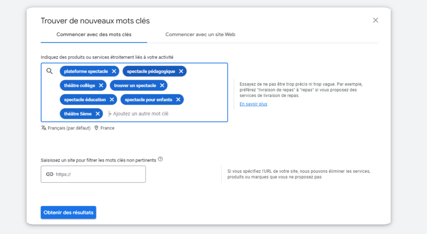Remove the "trouver un spectacle" keyword chip
Viewport: 427px width, 234px height.
[162, 85]
